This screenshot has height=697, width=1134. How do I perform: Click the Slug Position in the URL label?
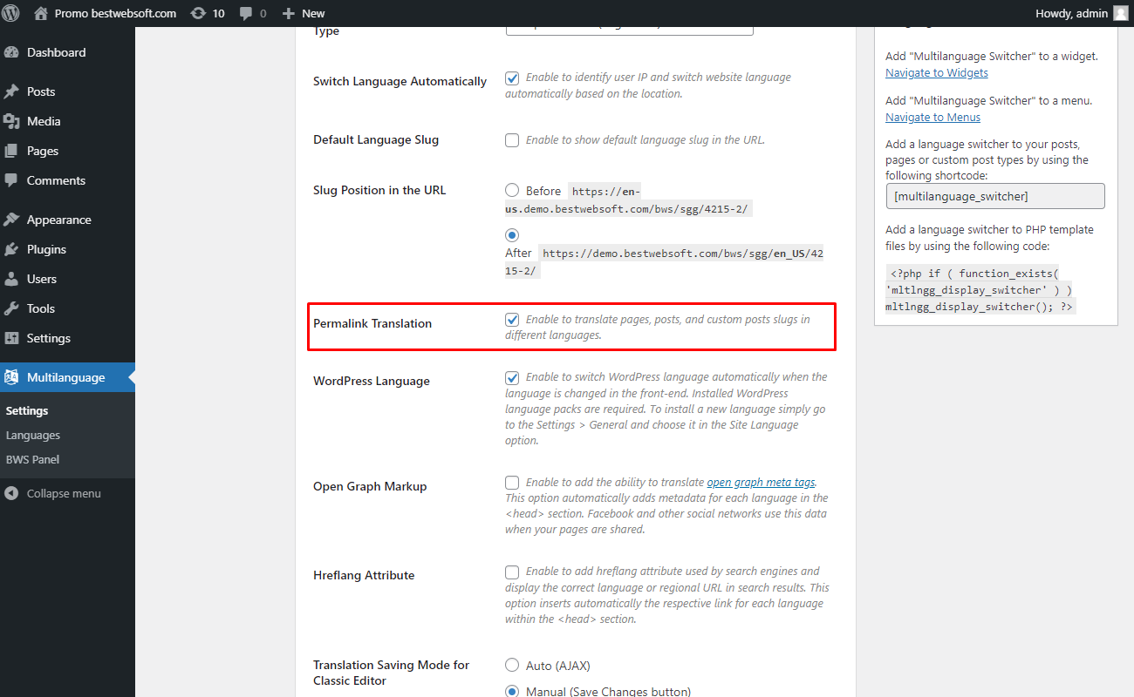(x=379, y=190)
